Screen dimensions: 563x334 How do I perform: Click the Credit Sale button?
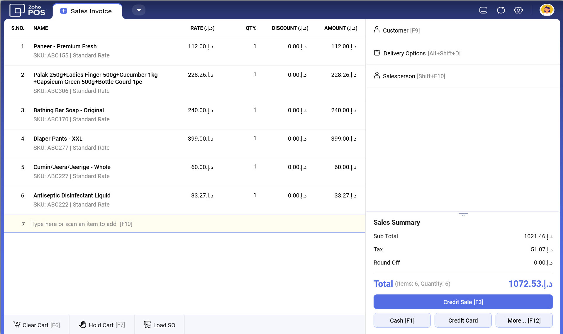463,302
